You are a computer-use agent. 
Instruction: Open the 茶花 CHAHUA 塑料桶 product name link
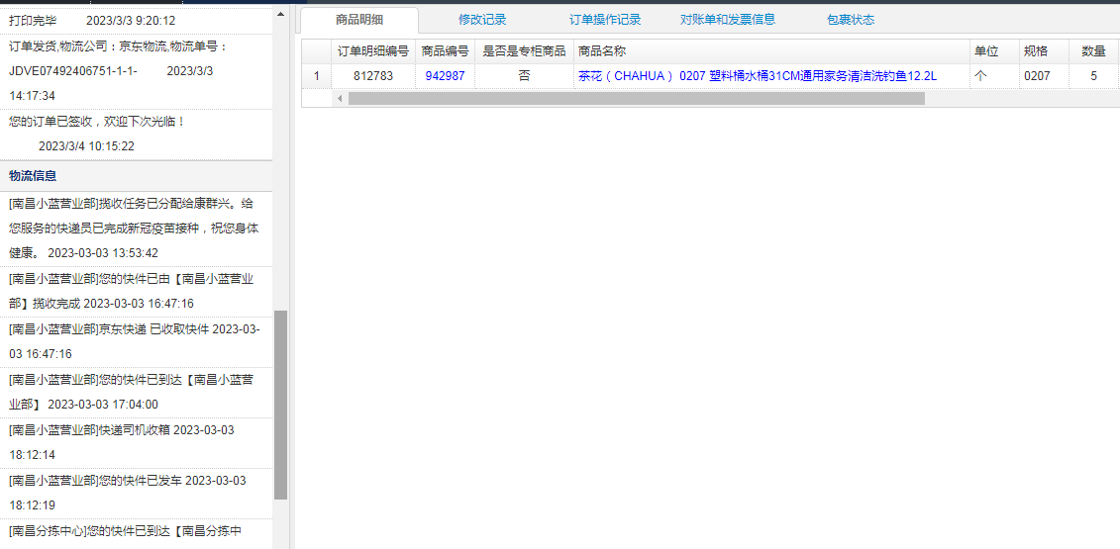coord(758,76)
